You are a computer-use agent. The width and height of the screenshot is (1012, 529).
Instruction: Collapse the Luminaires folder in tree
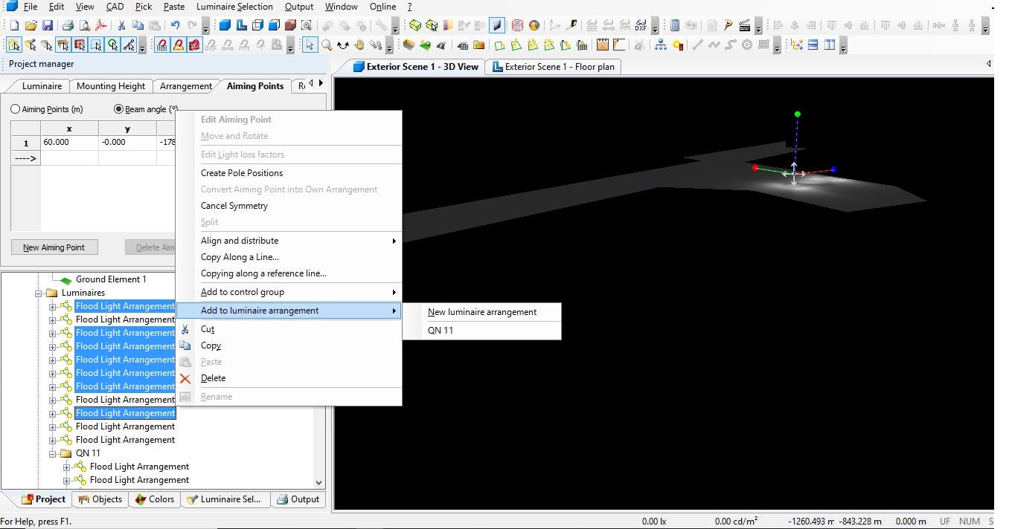pos(39,293)
